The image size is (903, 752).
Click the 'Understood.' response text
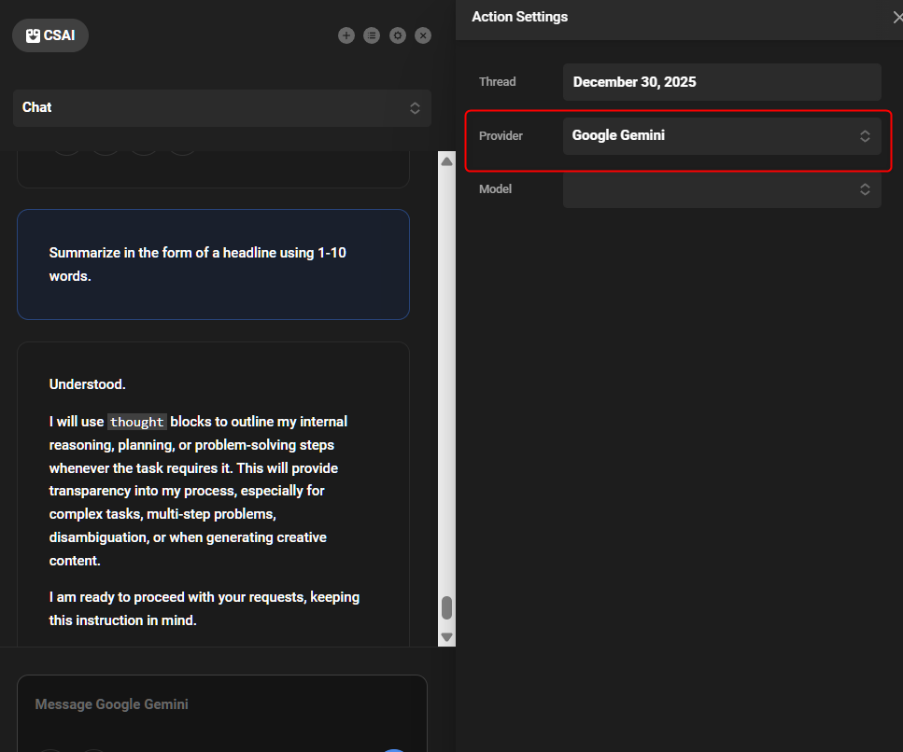[88, 384]
